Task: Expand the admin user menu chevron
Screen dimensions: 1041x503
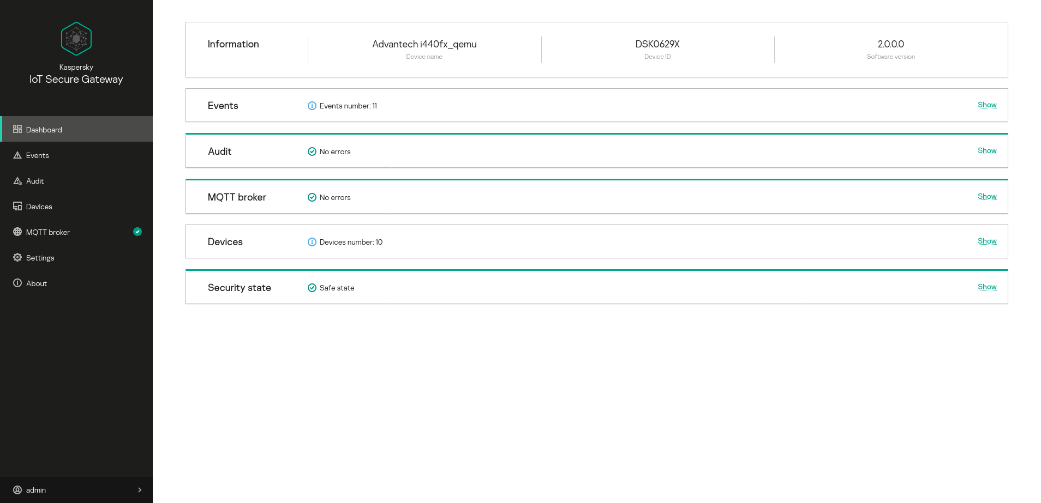Action: (x=140, y=490)
